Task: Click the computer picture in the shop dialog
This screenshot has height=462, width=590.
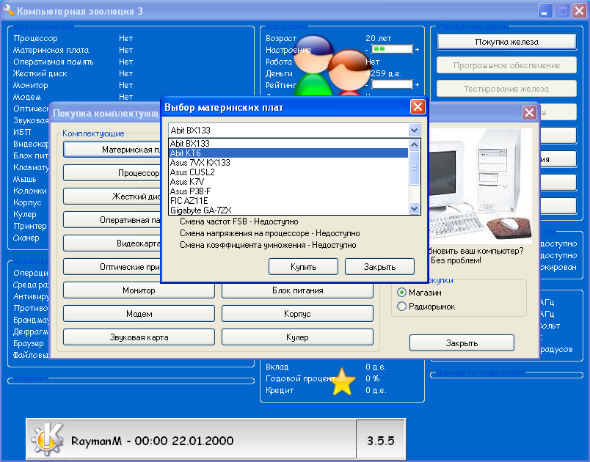Action: pyautogui.click(x=484, y=185)
